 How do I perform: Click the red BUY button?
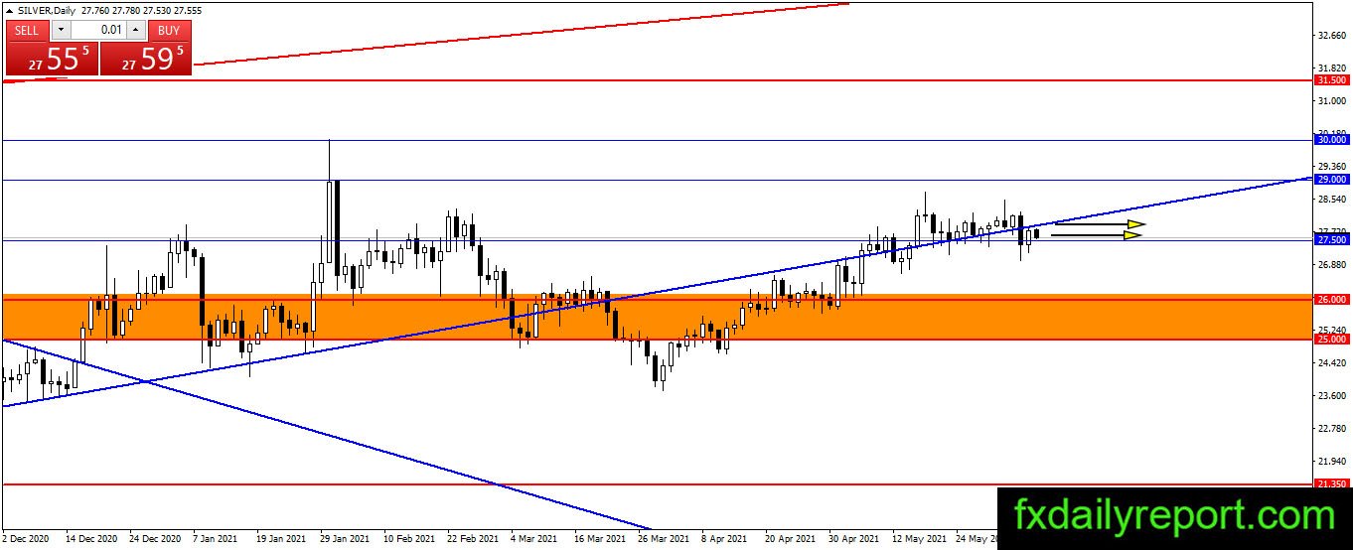coord(169,30)
